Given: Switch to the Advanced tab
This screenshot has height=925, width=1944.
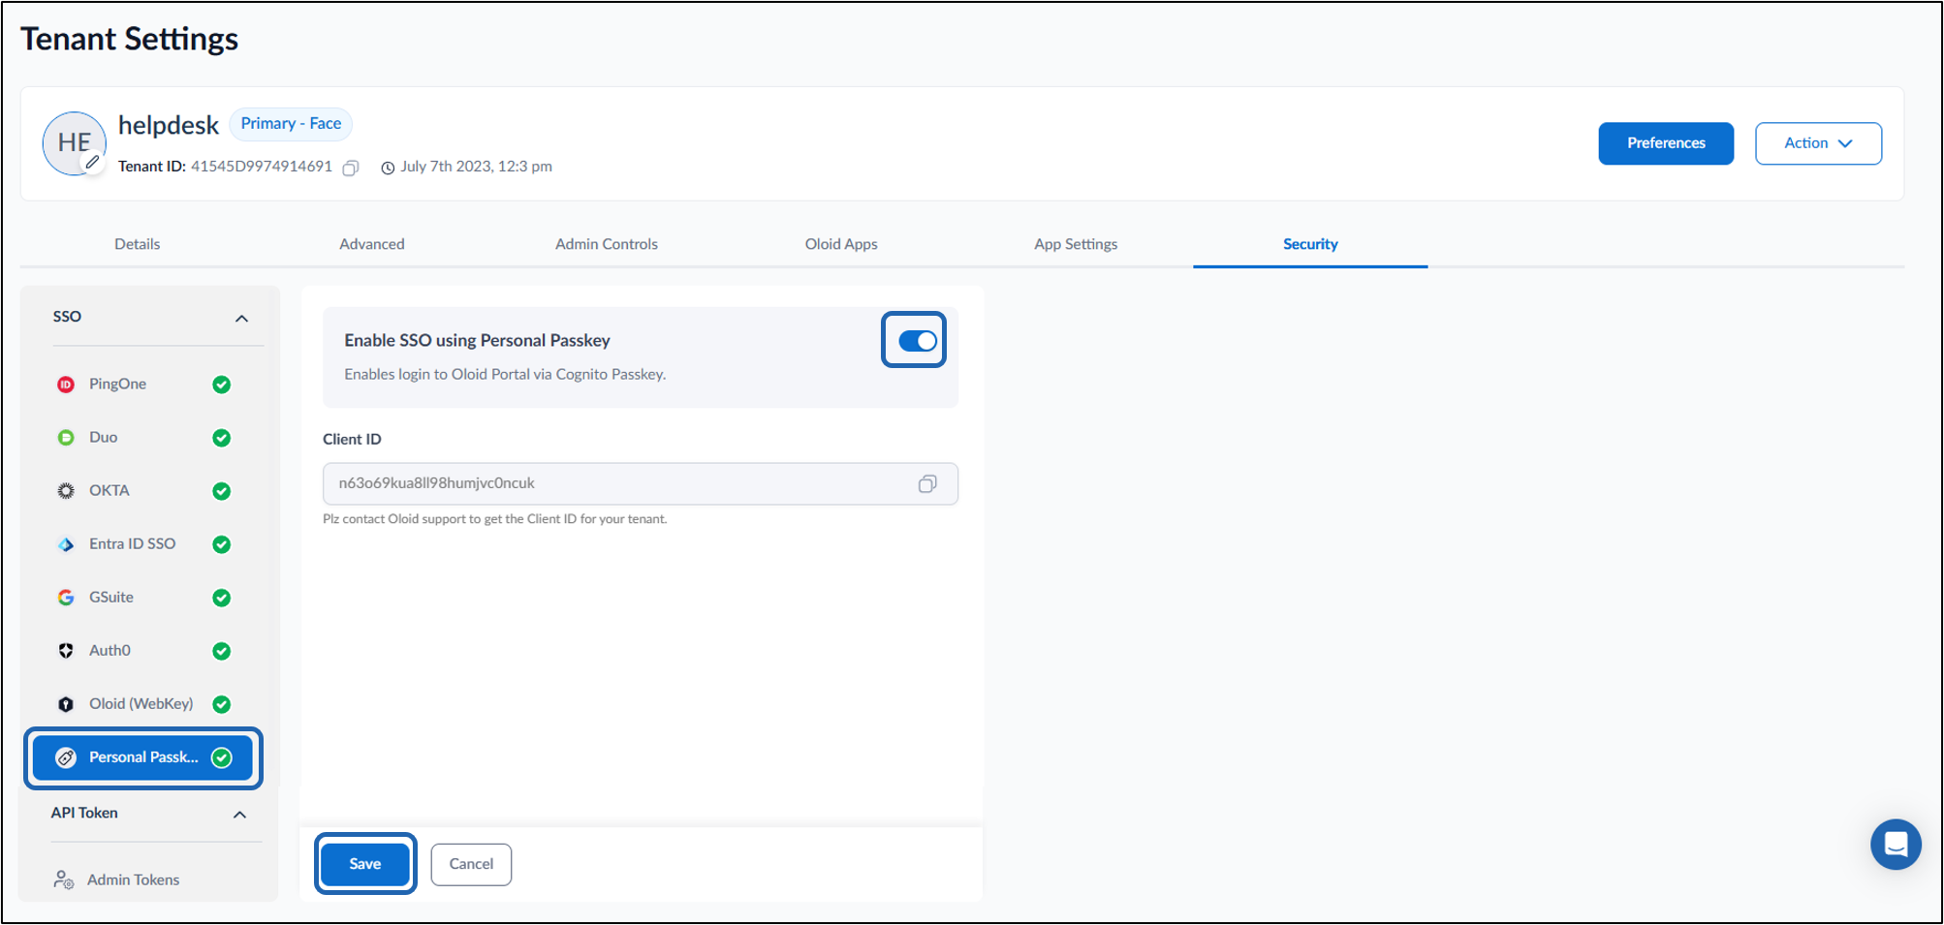Looking at the screenshot, I should click(x=372, y=244).
